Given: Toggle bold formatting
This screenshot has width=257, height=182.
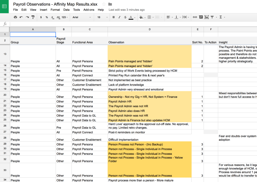Looking at the screenshot, I should pyautogui.click(x=114, y=17).
